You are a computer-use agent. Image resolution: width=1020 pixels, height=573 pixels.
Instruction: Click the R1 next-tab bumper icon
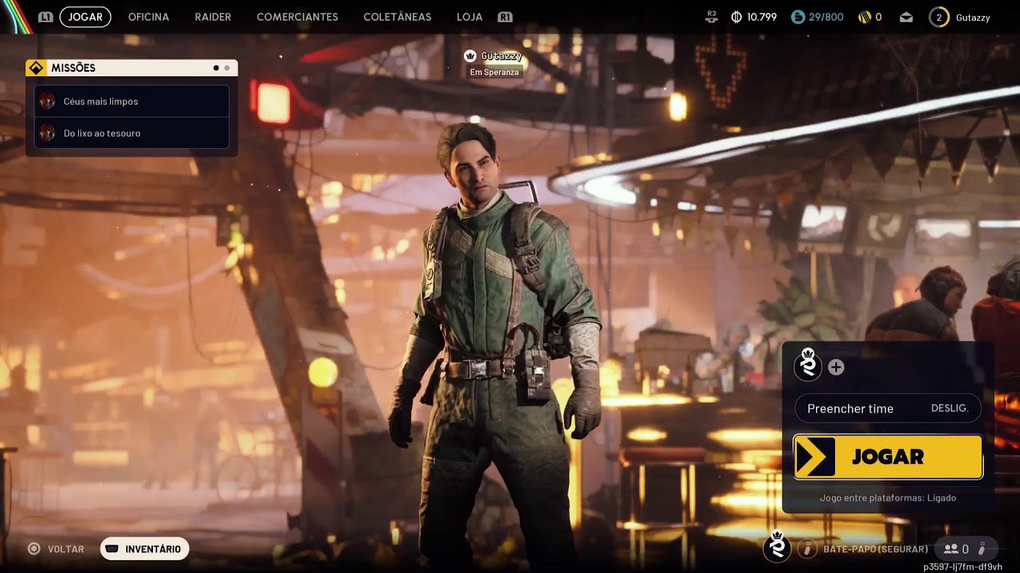pyautogui.click(x=504, y=17)
